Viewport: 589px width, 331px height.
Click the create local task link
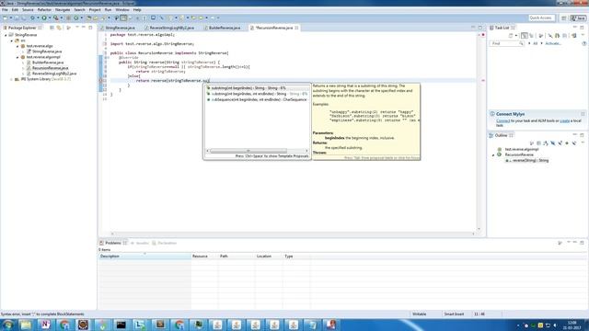(x=564, y=120)
